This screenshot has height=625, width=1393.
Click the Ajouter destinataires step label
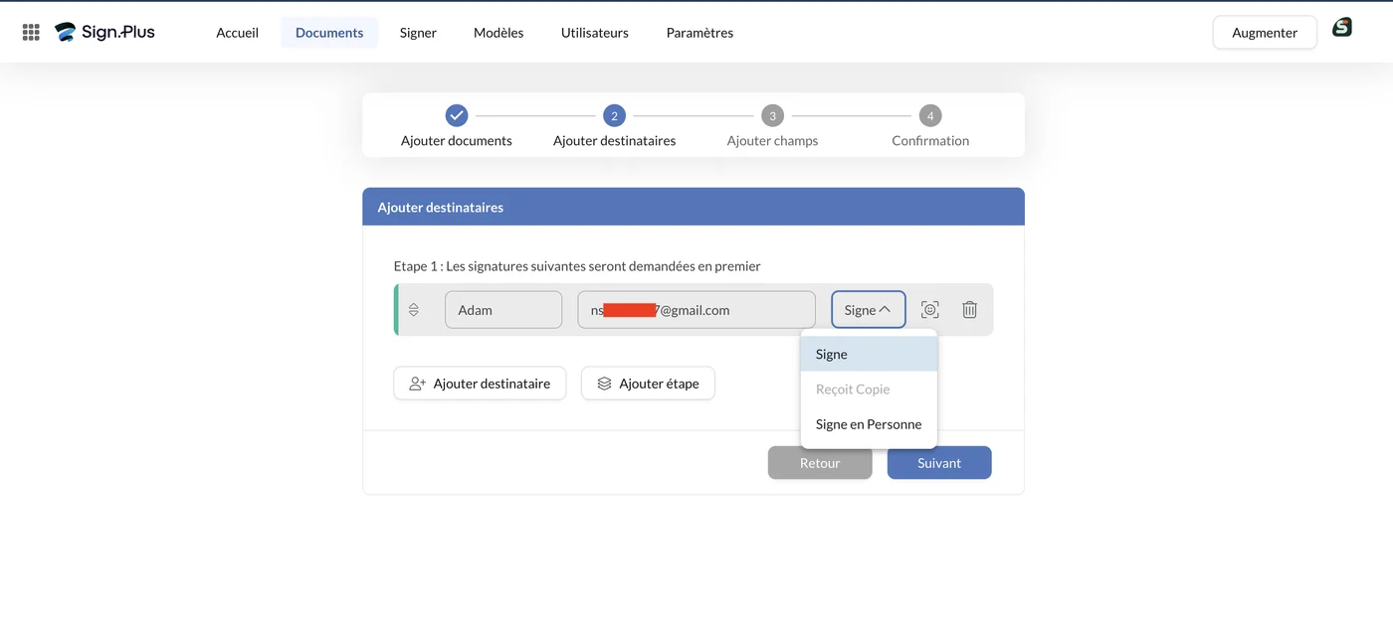point(614,141)
